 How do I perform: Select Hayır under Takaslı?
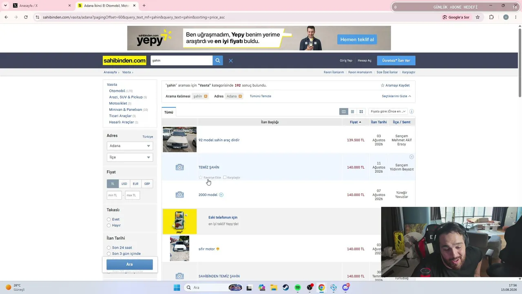point(109,225)
